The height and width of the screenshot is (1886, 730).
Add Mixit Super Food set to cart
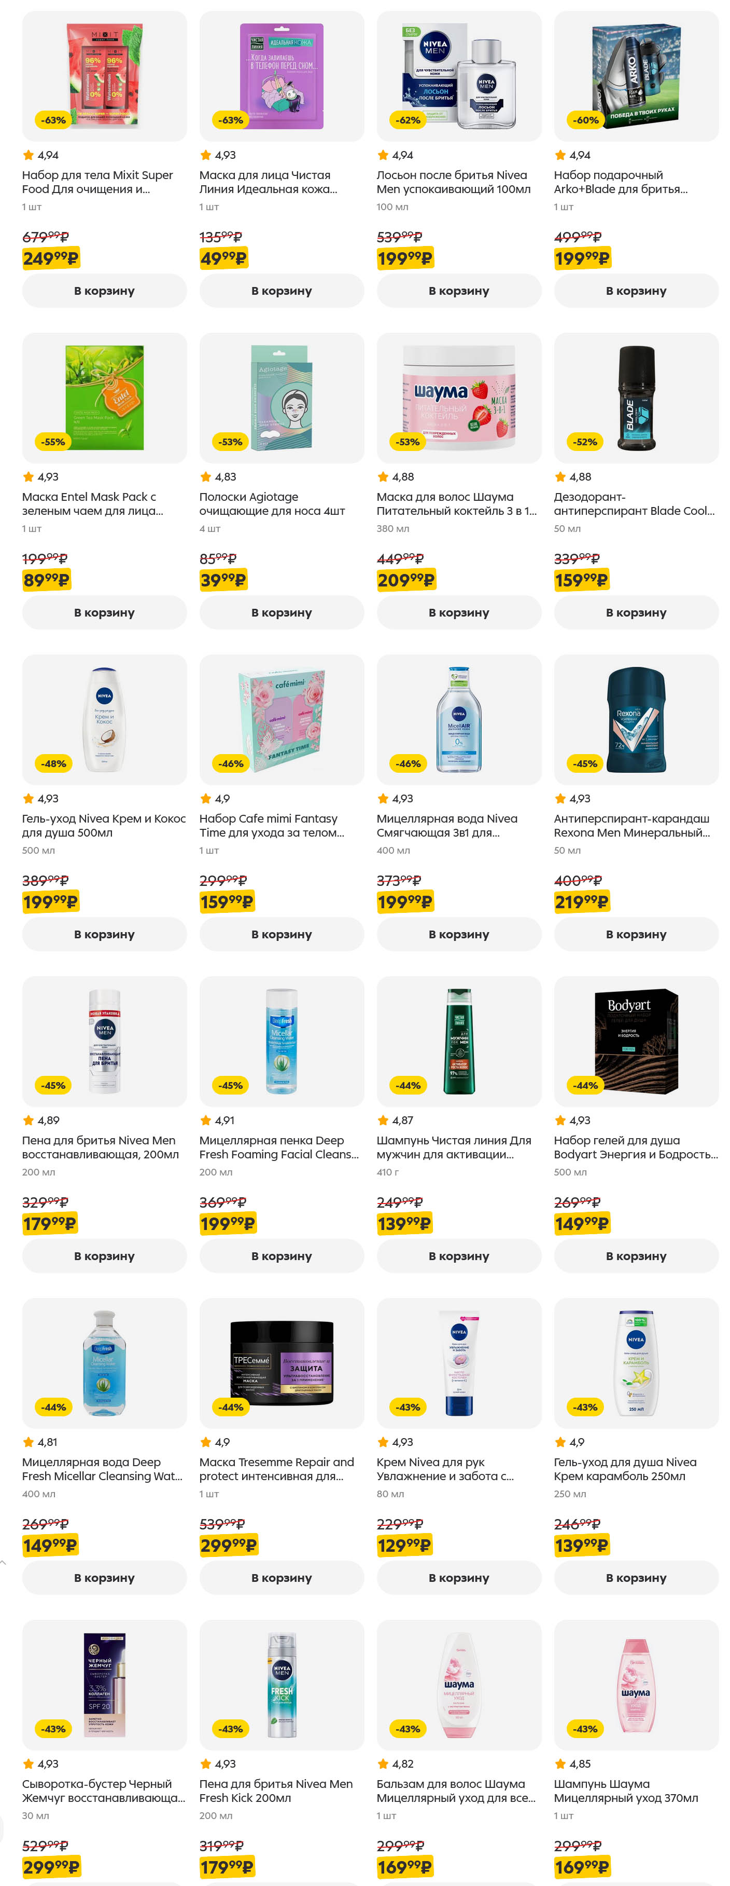(104, 291)
